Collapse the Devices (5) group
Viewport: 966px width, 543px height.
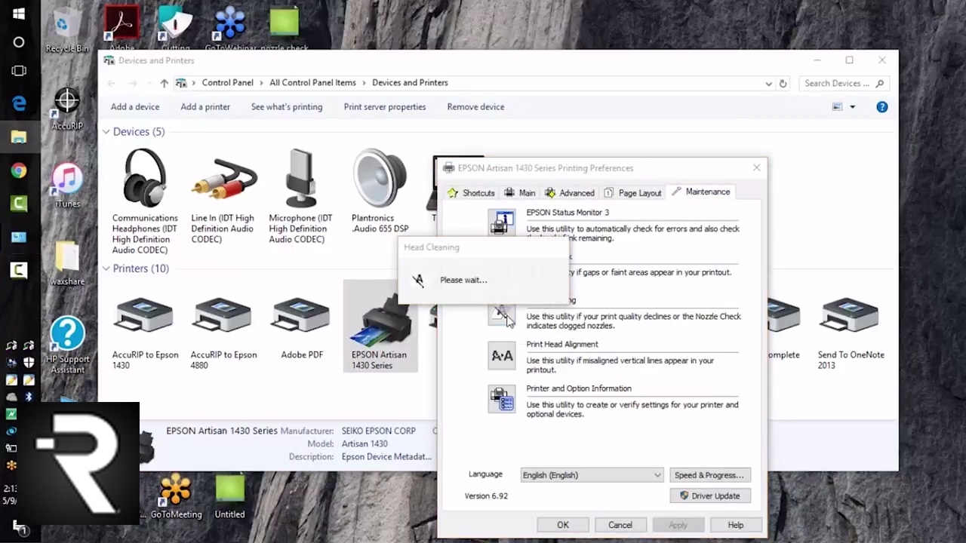[x=106, y=132]
